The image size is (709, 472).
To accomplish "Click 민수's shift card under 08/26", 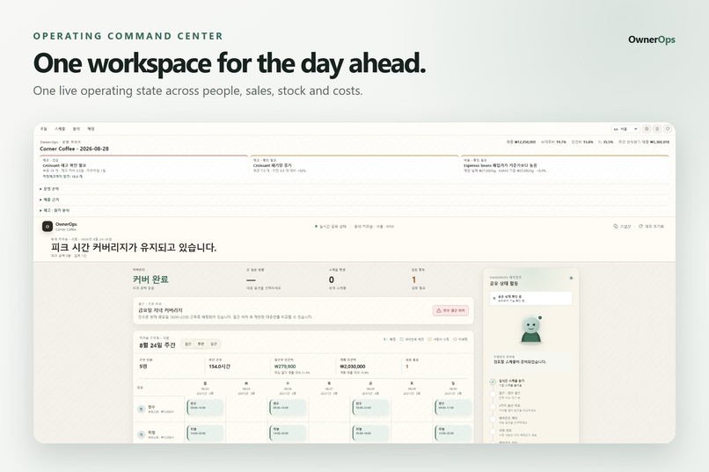I will tap(288, 408).
